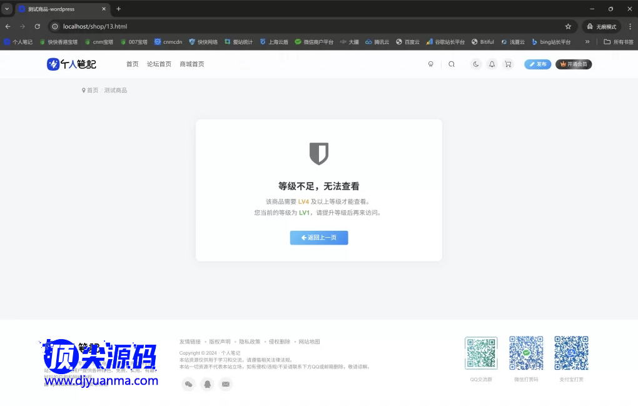The height and width of the screenshot is (406, 638).
Task: Open 商城首页 in the navigation menu
Action: [x=191, y=64]
